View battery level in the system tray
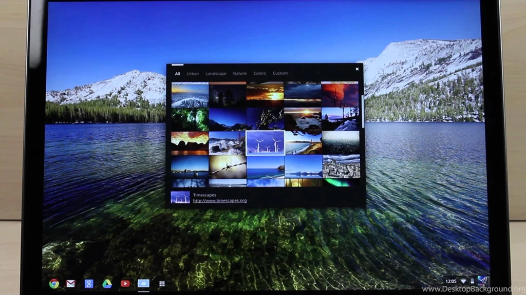Screen dimensions: 526x295 473,281
